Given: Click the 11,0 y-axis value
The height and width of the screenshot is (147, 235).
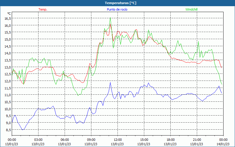Looking at the screenshot, I should coord(8,95).
